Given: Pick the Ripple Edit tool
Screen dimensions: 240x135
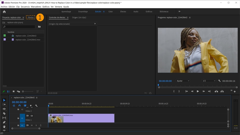Looking at the screenshot, I should [4, 109].
